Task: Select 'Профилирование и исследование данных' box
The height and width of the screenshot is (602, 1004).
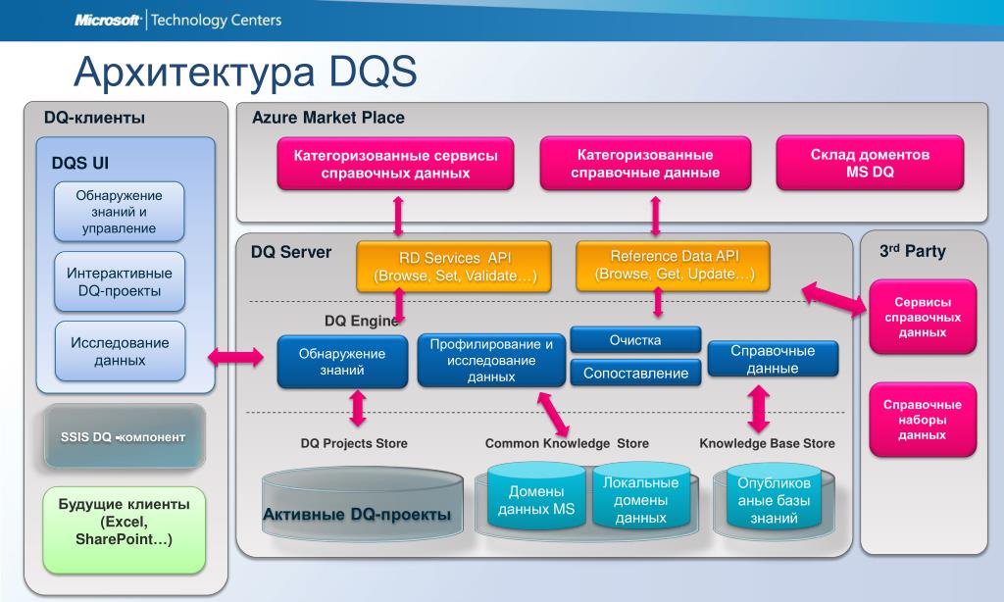Action: (491, 360)
